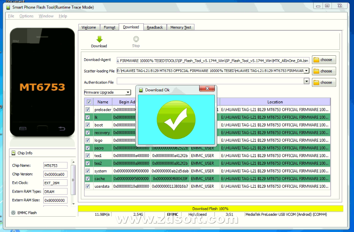
Task: Click the phone's menu key icon
Action: 23,129
